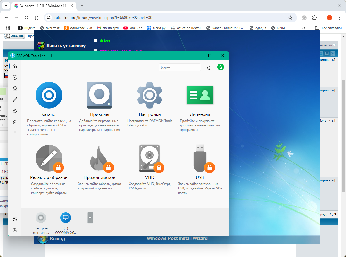The width and height of the screenshot is (346, 257).
Task: Select the (E:) CCCOMA virtual drive
Action: click(66, 218)
